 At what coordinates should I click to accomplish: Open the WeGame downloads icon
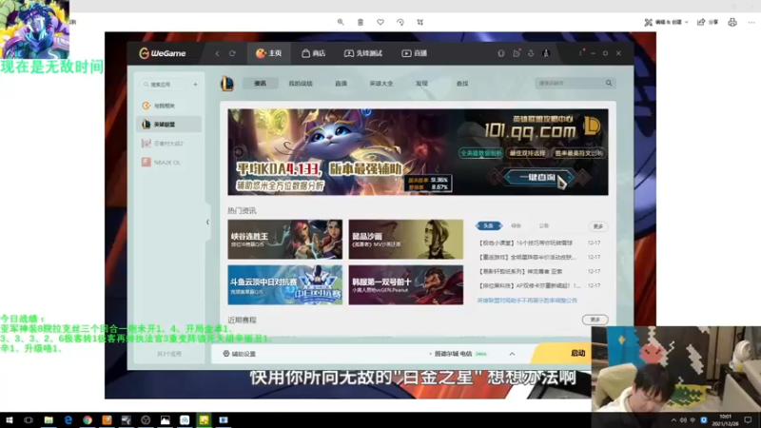click(x=531, y=53)
